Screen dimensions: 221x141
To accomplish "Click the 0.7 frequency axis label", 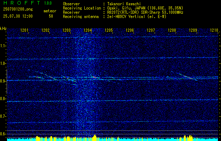I will tap(3, 116).
